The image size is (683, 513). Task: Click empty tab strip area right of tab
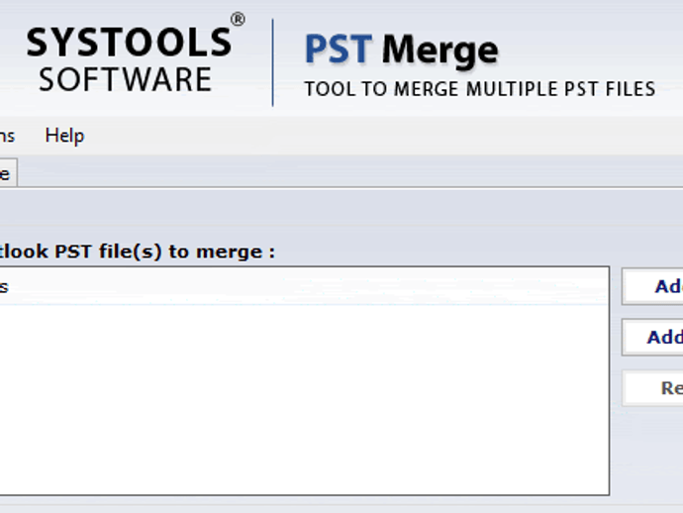[348, 172]
